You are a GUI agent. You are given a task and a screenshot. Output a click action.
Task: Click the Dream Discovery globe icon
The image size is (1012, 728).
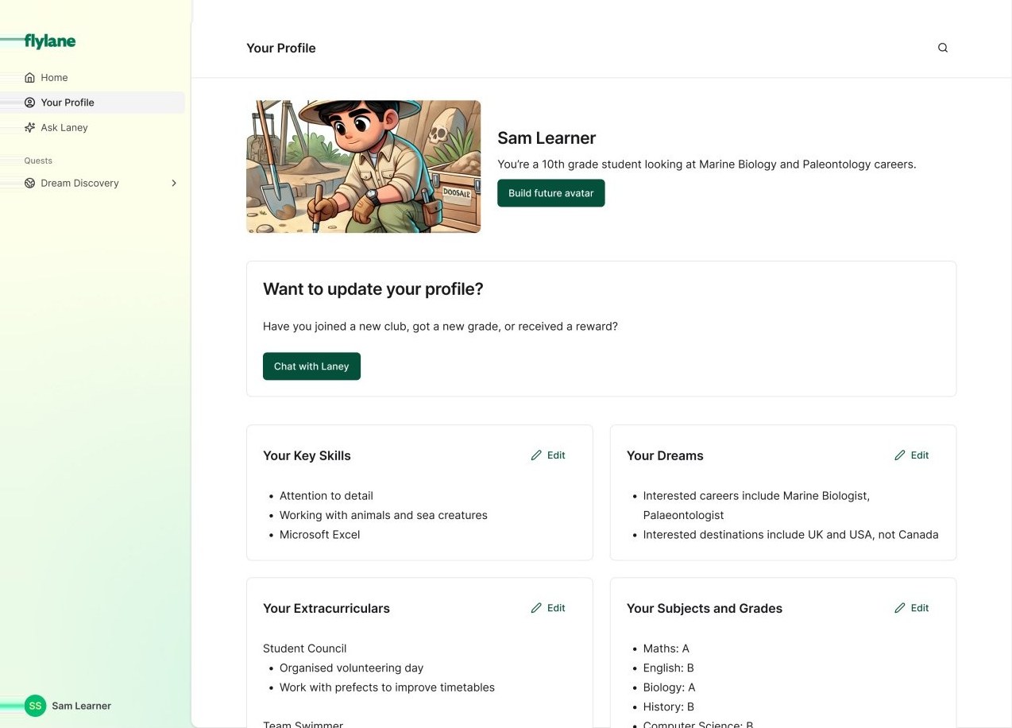click(30, 183)
